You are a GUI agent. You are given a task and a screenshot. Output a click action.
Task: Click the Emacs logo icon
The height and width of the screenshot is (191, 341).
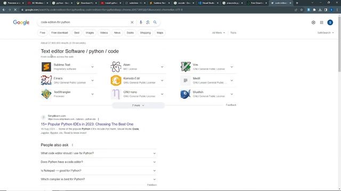coord(46,80)
